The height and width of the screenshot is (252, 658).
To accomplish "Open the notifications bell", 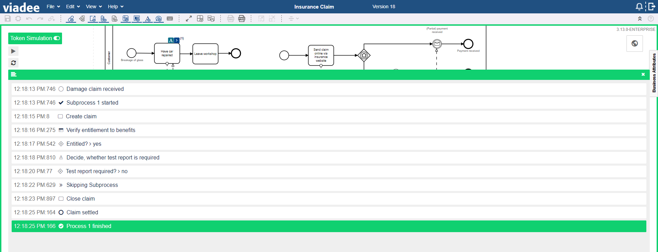I will [x=639, y=7].
